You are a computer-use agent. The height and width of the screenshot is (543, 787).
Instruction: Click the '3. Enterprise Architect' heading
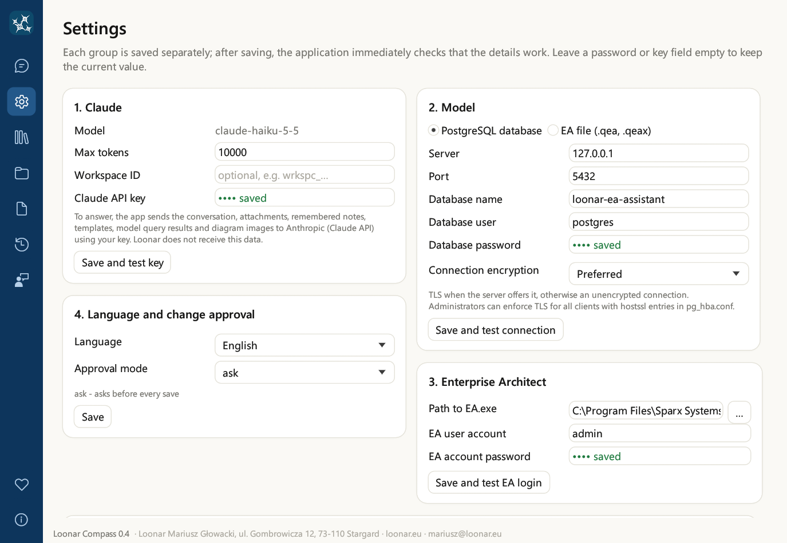[487, 382]
